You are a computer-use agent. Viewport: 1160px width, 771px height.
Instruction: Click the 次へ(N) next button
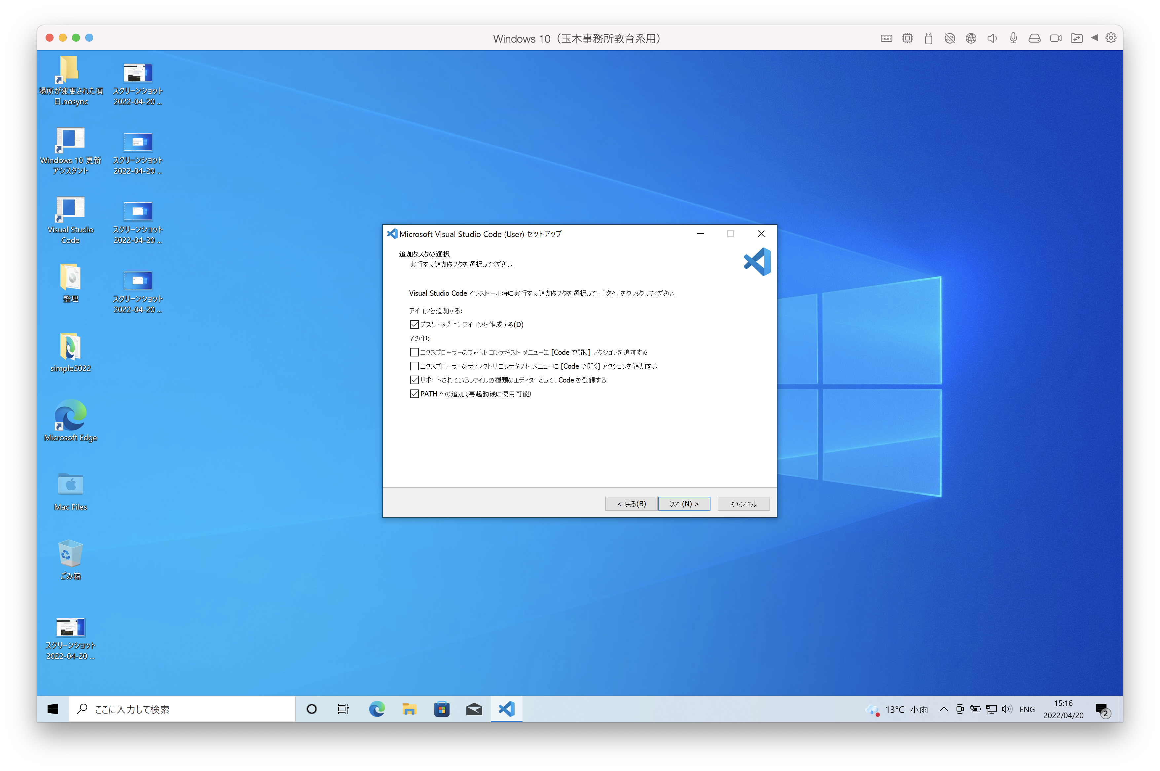(684, 504)
